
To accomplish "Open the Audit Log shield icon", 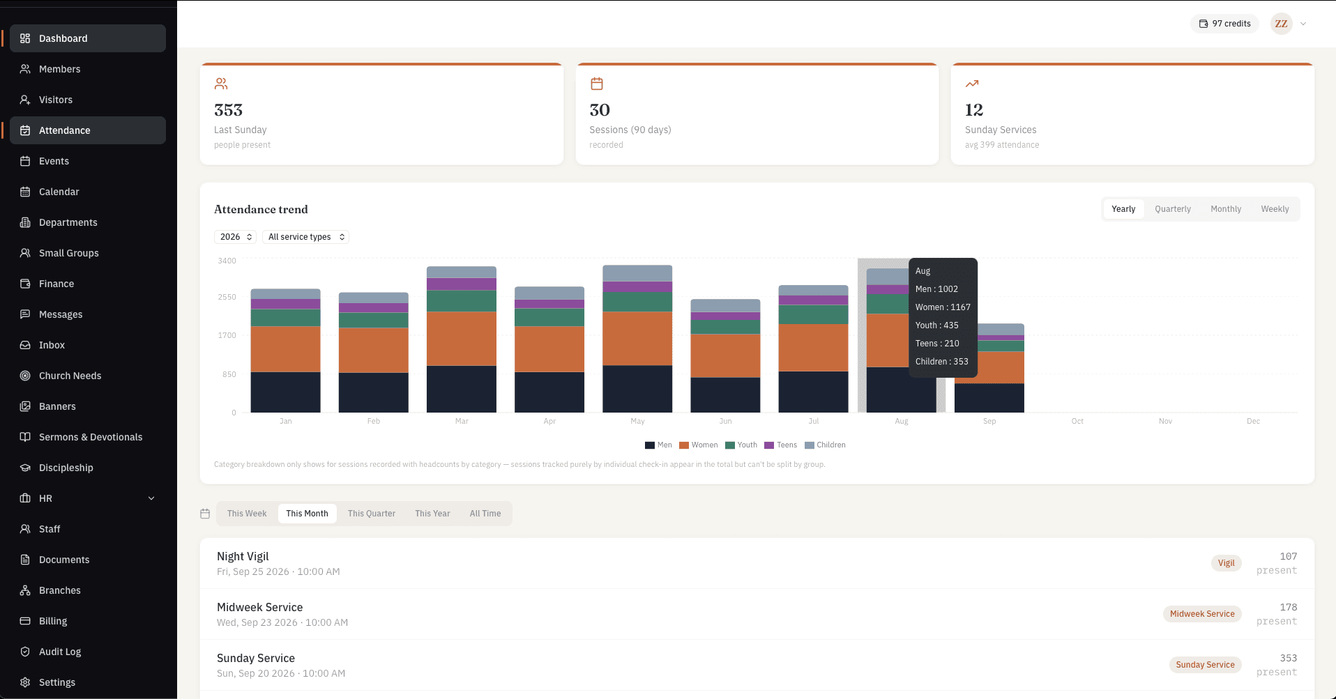I will pyautogui.click(x=25, y=652).
